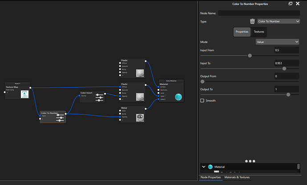Screen dimensions: 307x185
Task: Enable the Smooth checkbox
Action: (202, 101)
